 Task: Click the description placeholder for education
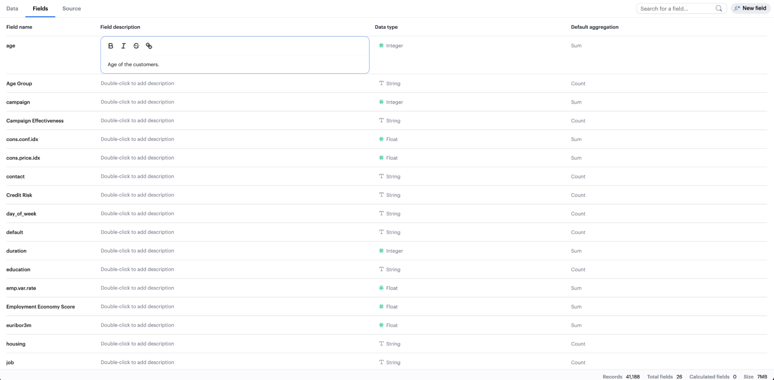(137, 270)
